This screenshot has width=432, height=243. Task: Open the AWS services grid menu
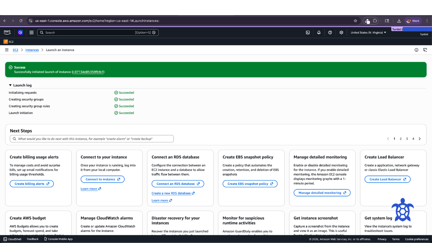[x=31, y=32]
